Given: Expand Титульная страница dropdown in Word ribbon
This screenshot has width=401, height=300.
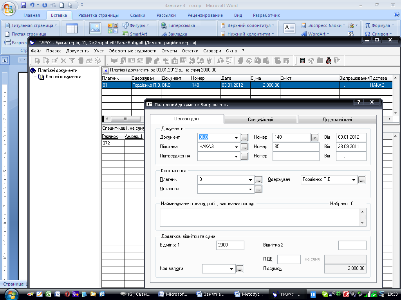Looking at the screenshot, I should 56,25.
